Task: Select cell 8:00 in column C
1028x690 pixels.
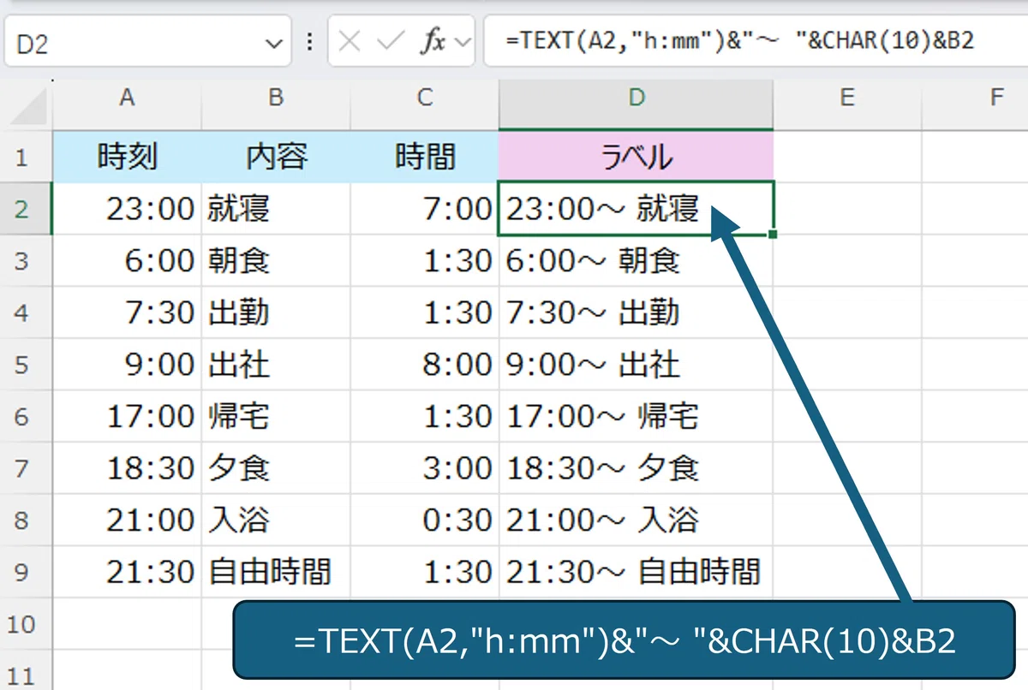Action: tap(425, 364)
